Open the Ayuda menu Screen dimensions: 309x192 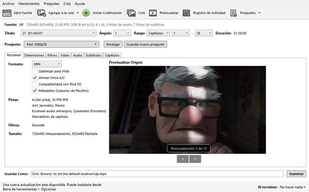click(80, 3)
